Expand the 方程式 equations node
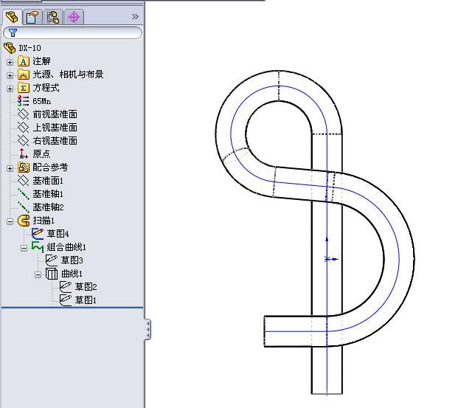 coord(10,89)
